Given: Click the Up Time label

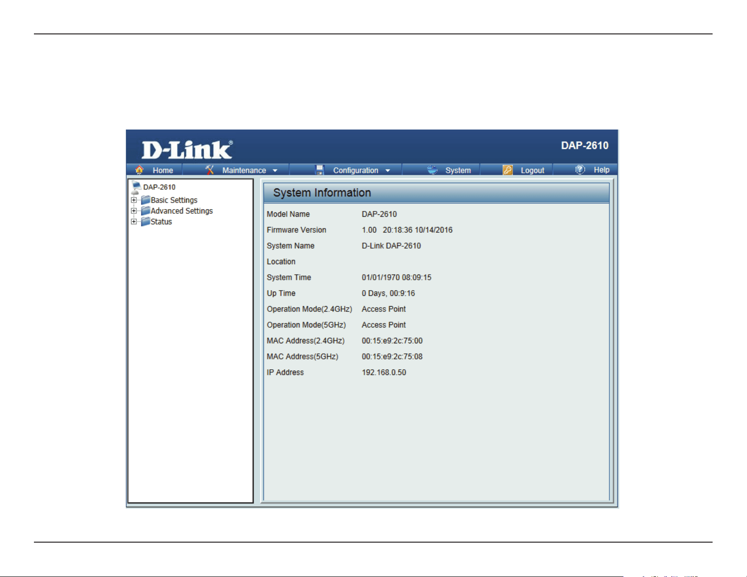Looking at the screenshot, I should 281,293.
